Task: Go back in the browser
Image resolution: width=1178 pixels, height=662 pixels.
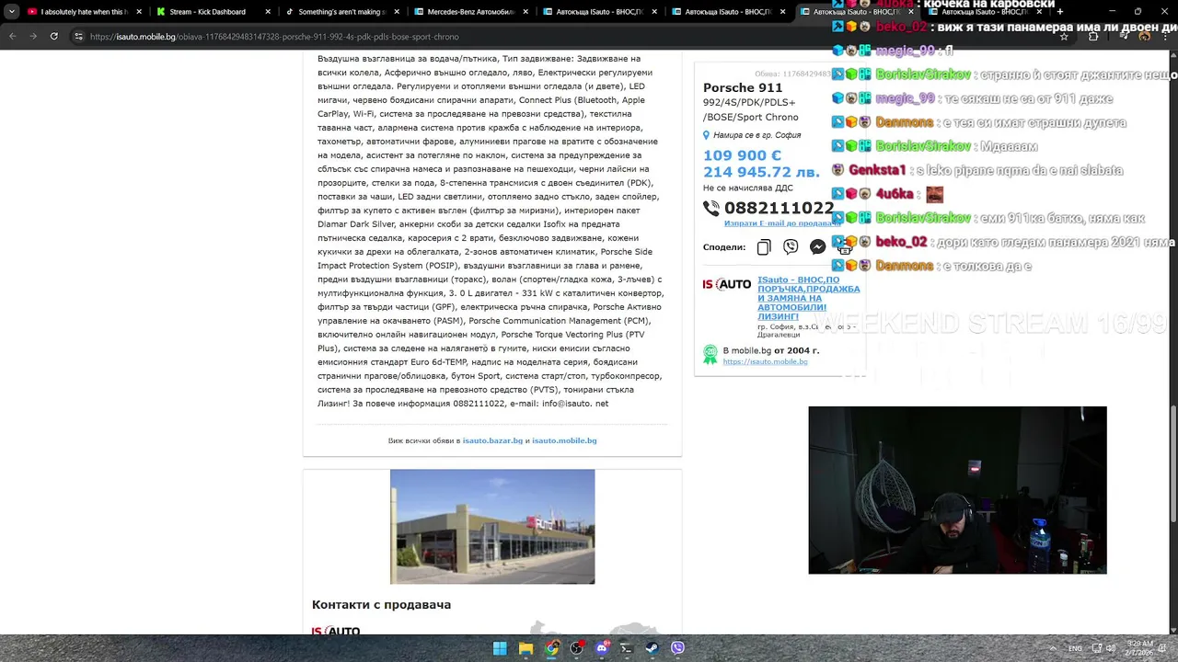Action: 12,36
